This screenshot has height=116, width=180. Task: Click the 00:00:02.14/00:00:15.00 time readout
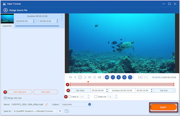[x=164, y=77]
